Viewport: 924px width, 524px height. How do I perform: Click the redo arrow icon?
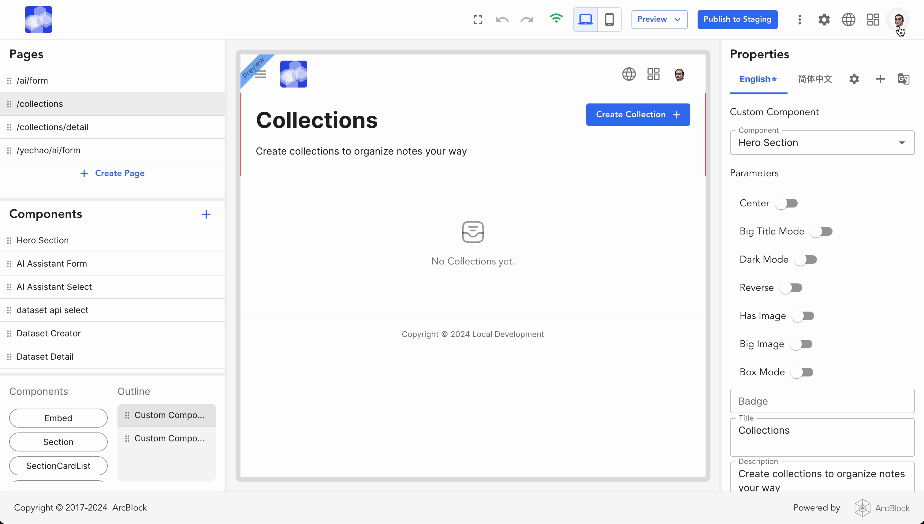[526, 20]
